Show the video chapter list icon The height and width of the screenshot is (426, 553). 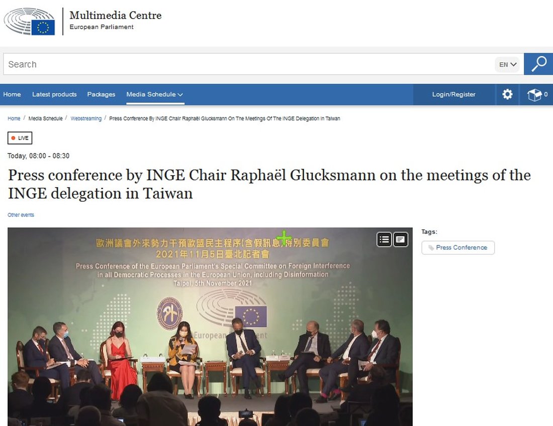tap(384, 240)
